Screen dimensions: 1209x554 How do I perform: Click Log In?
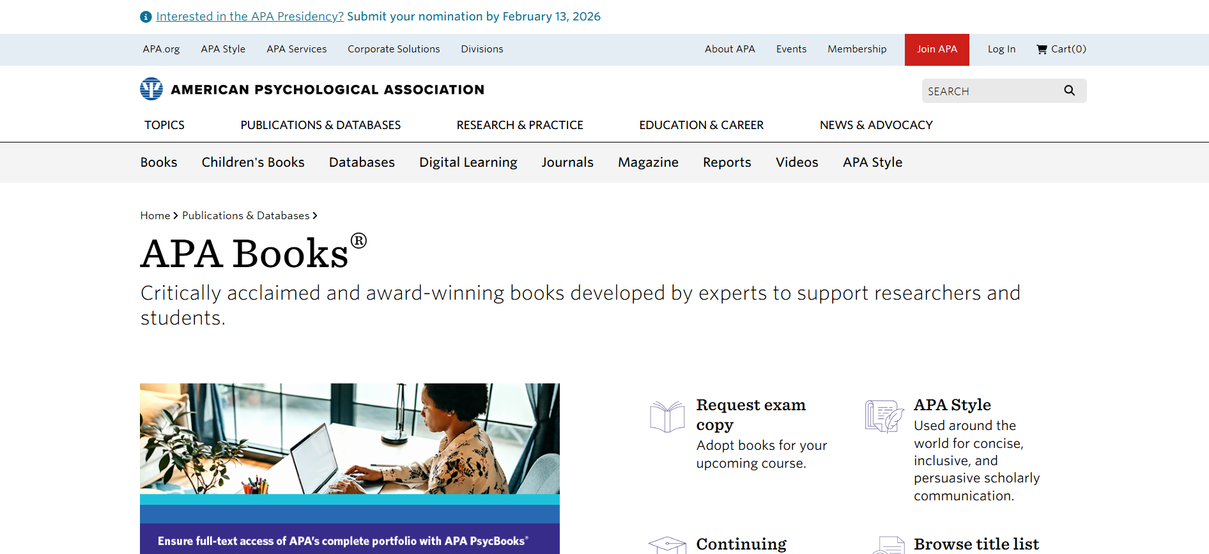1001,49
